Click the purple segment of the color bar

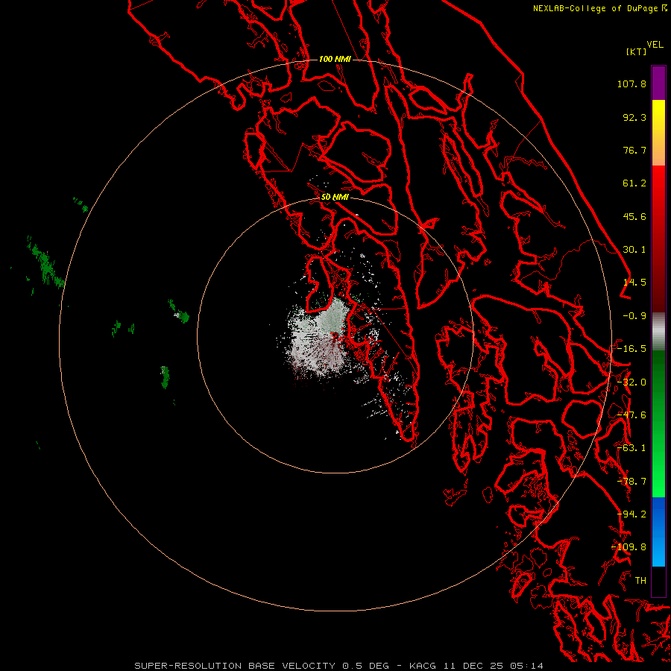pyautogui.click(x=658, y=83)
